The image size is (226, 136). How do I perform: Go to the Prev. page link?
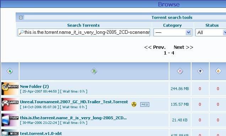[155, 47]
